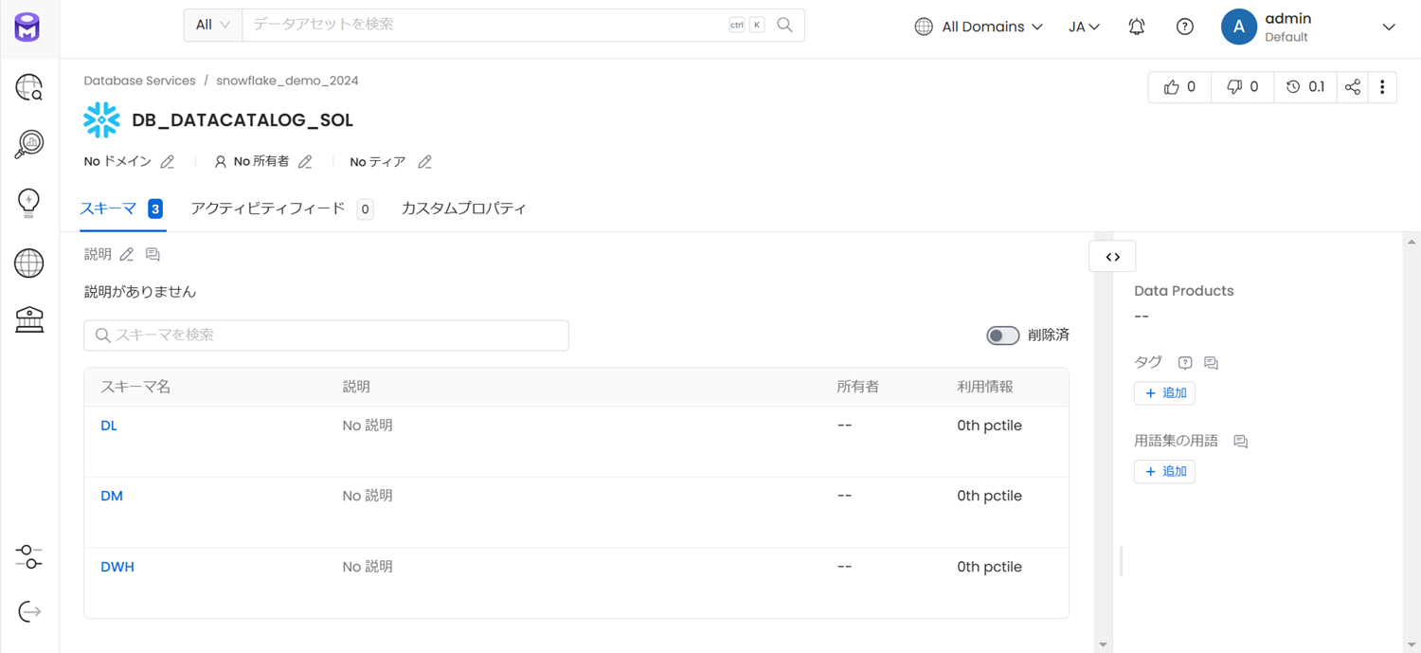Open the three-dot more options menu
Viewport: 1421px width, 653px height.
click(1382, 87)
